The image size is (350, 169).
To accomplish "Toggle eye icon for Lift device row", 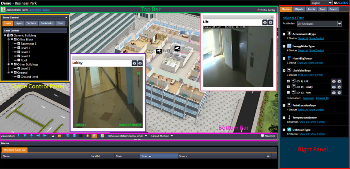I will (x=334, y=81).
